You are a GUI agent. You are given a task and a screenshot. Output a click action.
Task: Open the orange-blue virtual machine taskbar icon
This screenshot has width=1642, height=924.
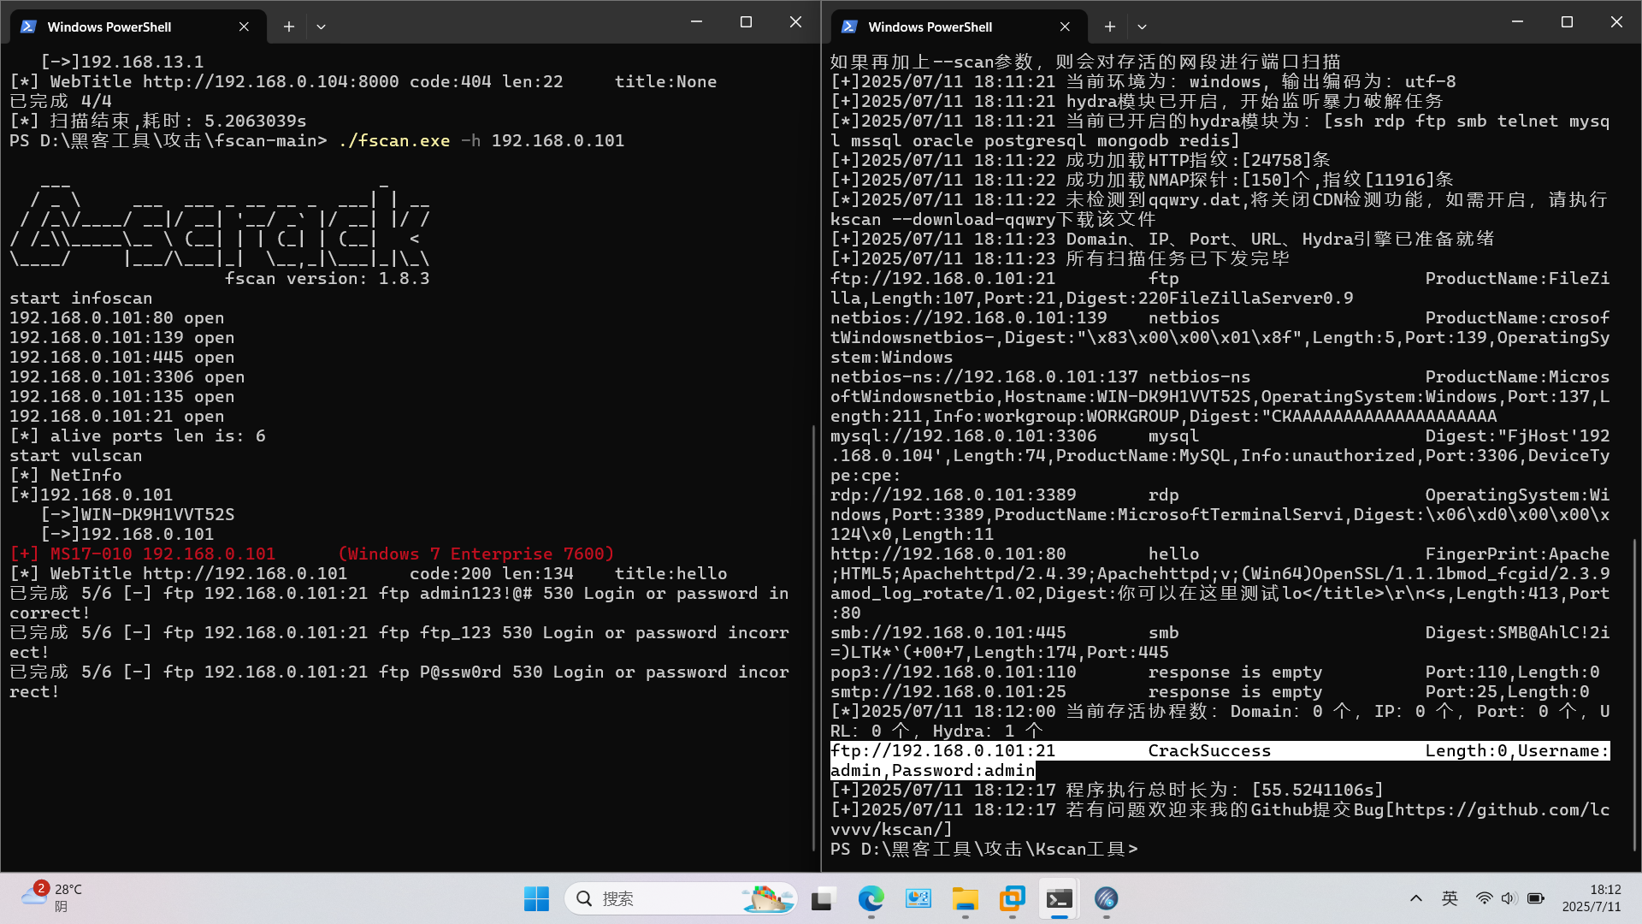point(1012,898)
